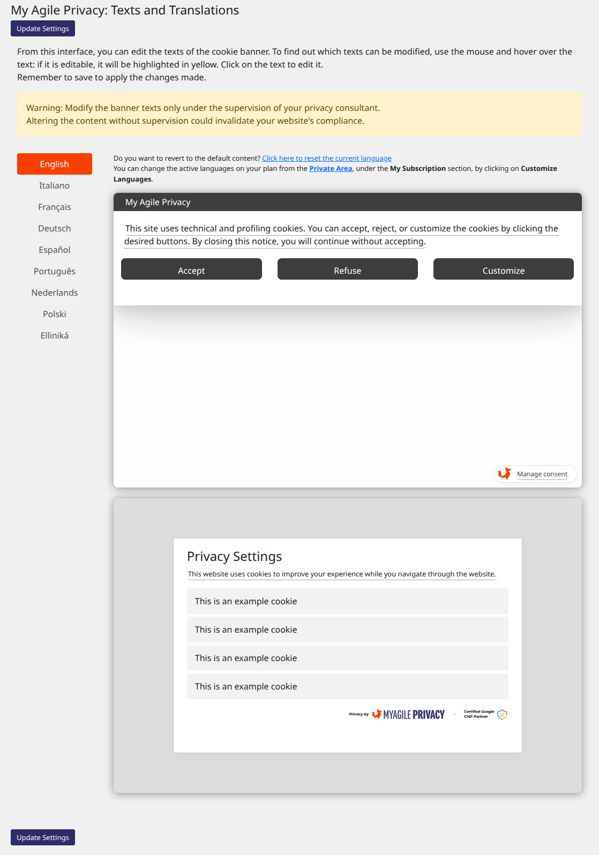Click the MyAgile Privacy logo

click(408, 715)
